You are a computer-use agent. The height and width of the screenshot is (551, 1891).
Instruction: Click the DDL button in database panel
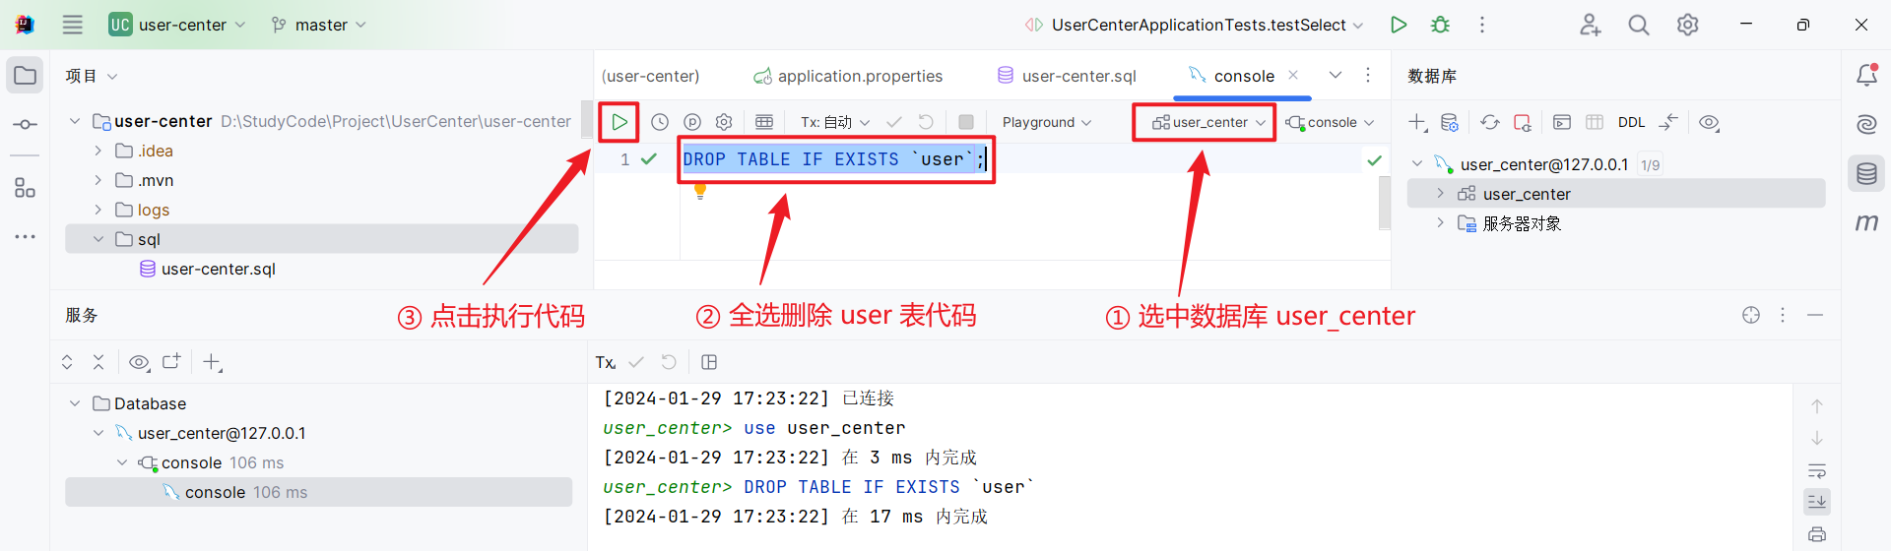tap(1631, 122)
